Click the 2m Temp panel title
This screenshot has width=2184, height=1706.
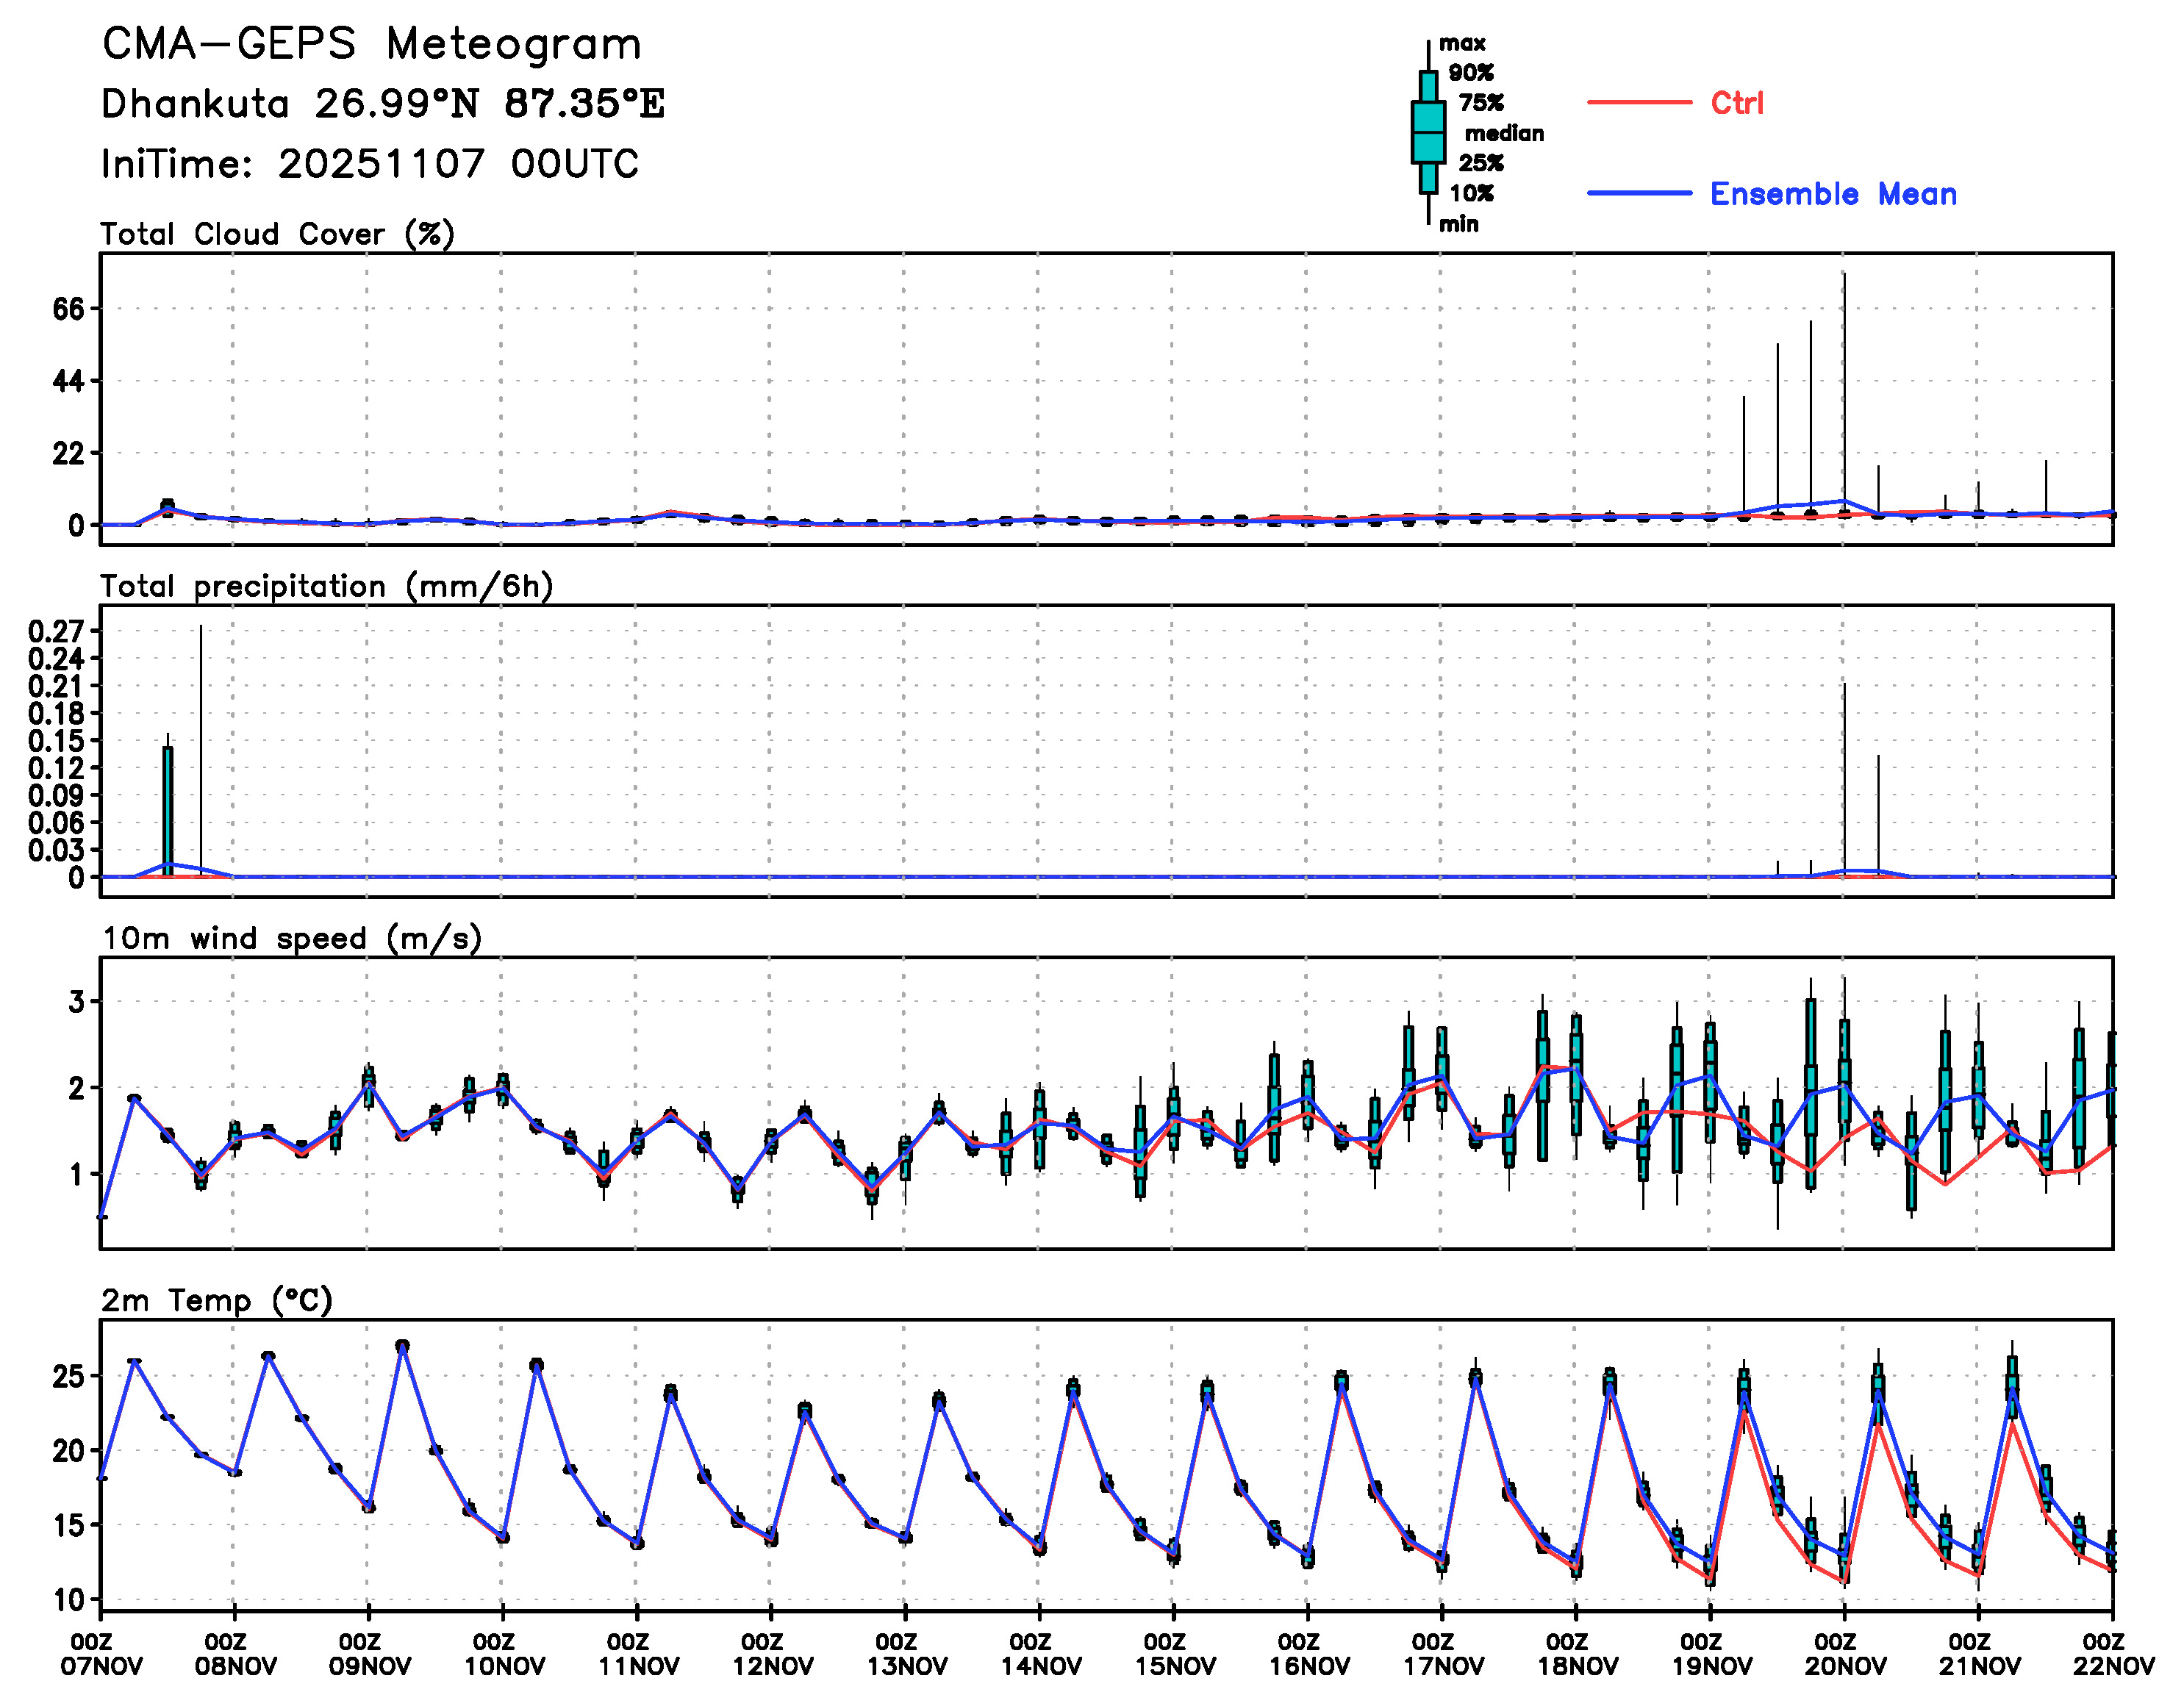coord(217,1300)
